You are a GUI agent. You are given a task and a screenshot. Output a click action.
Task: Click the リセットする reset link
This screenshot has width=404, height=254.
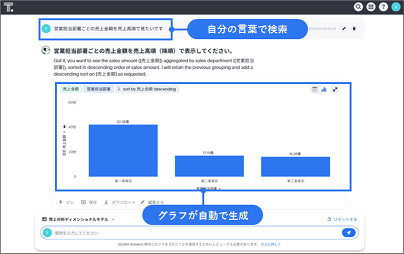click(342, 219)
